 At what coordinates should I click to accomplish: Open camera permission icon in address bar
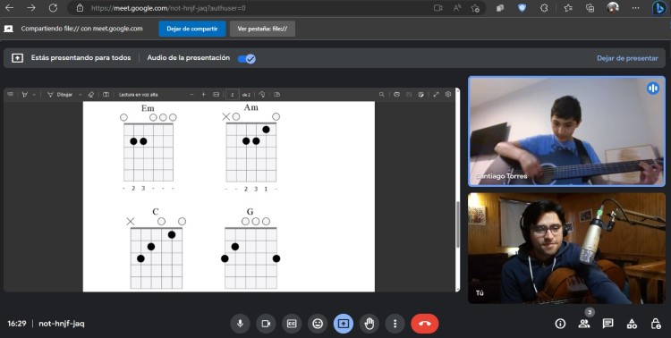tap(437, 8)
